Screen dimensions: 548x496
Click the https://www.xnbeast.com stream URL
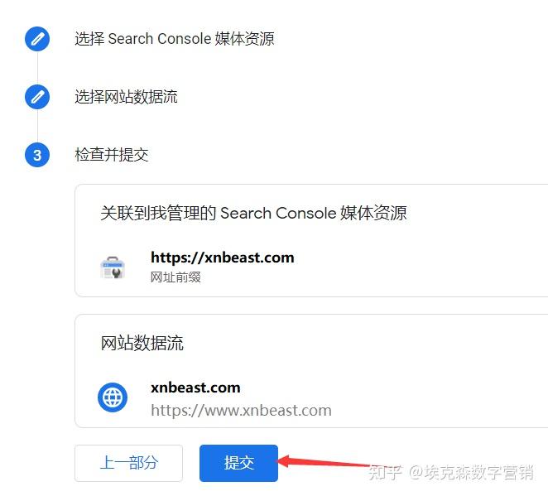[x=241, y=411]
